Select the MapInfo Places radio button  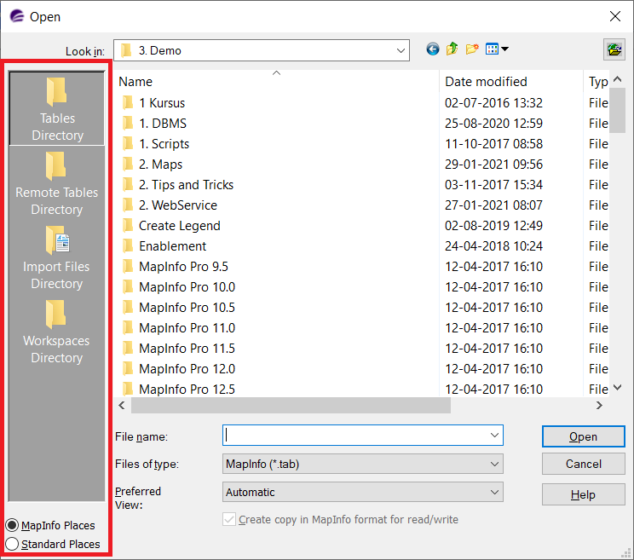12,525
